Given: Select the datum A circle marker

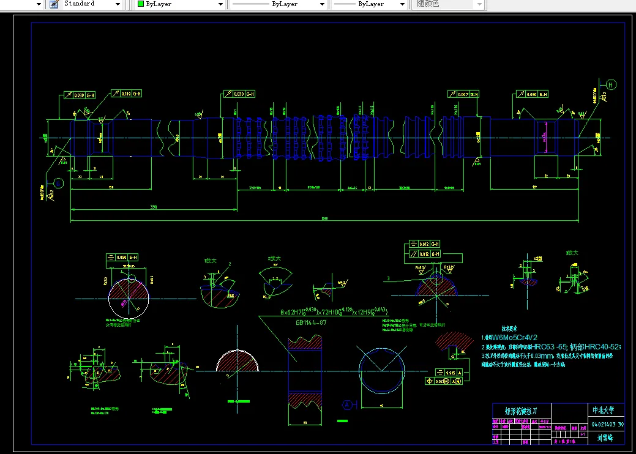Looking at the screenshot, I should [x=347, y=404].
